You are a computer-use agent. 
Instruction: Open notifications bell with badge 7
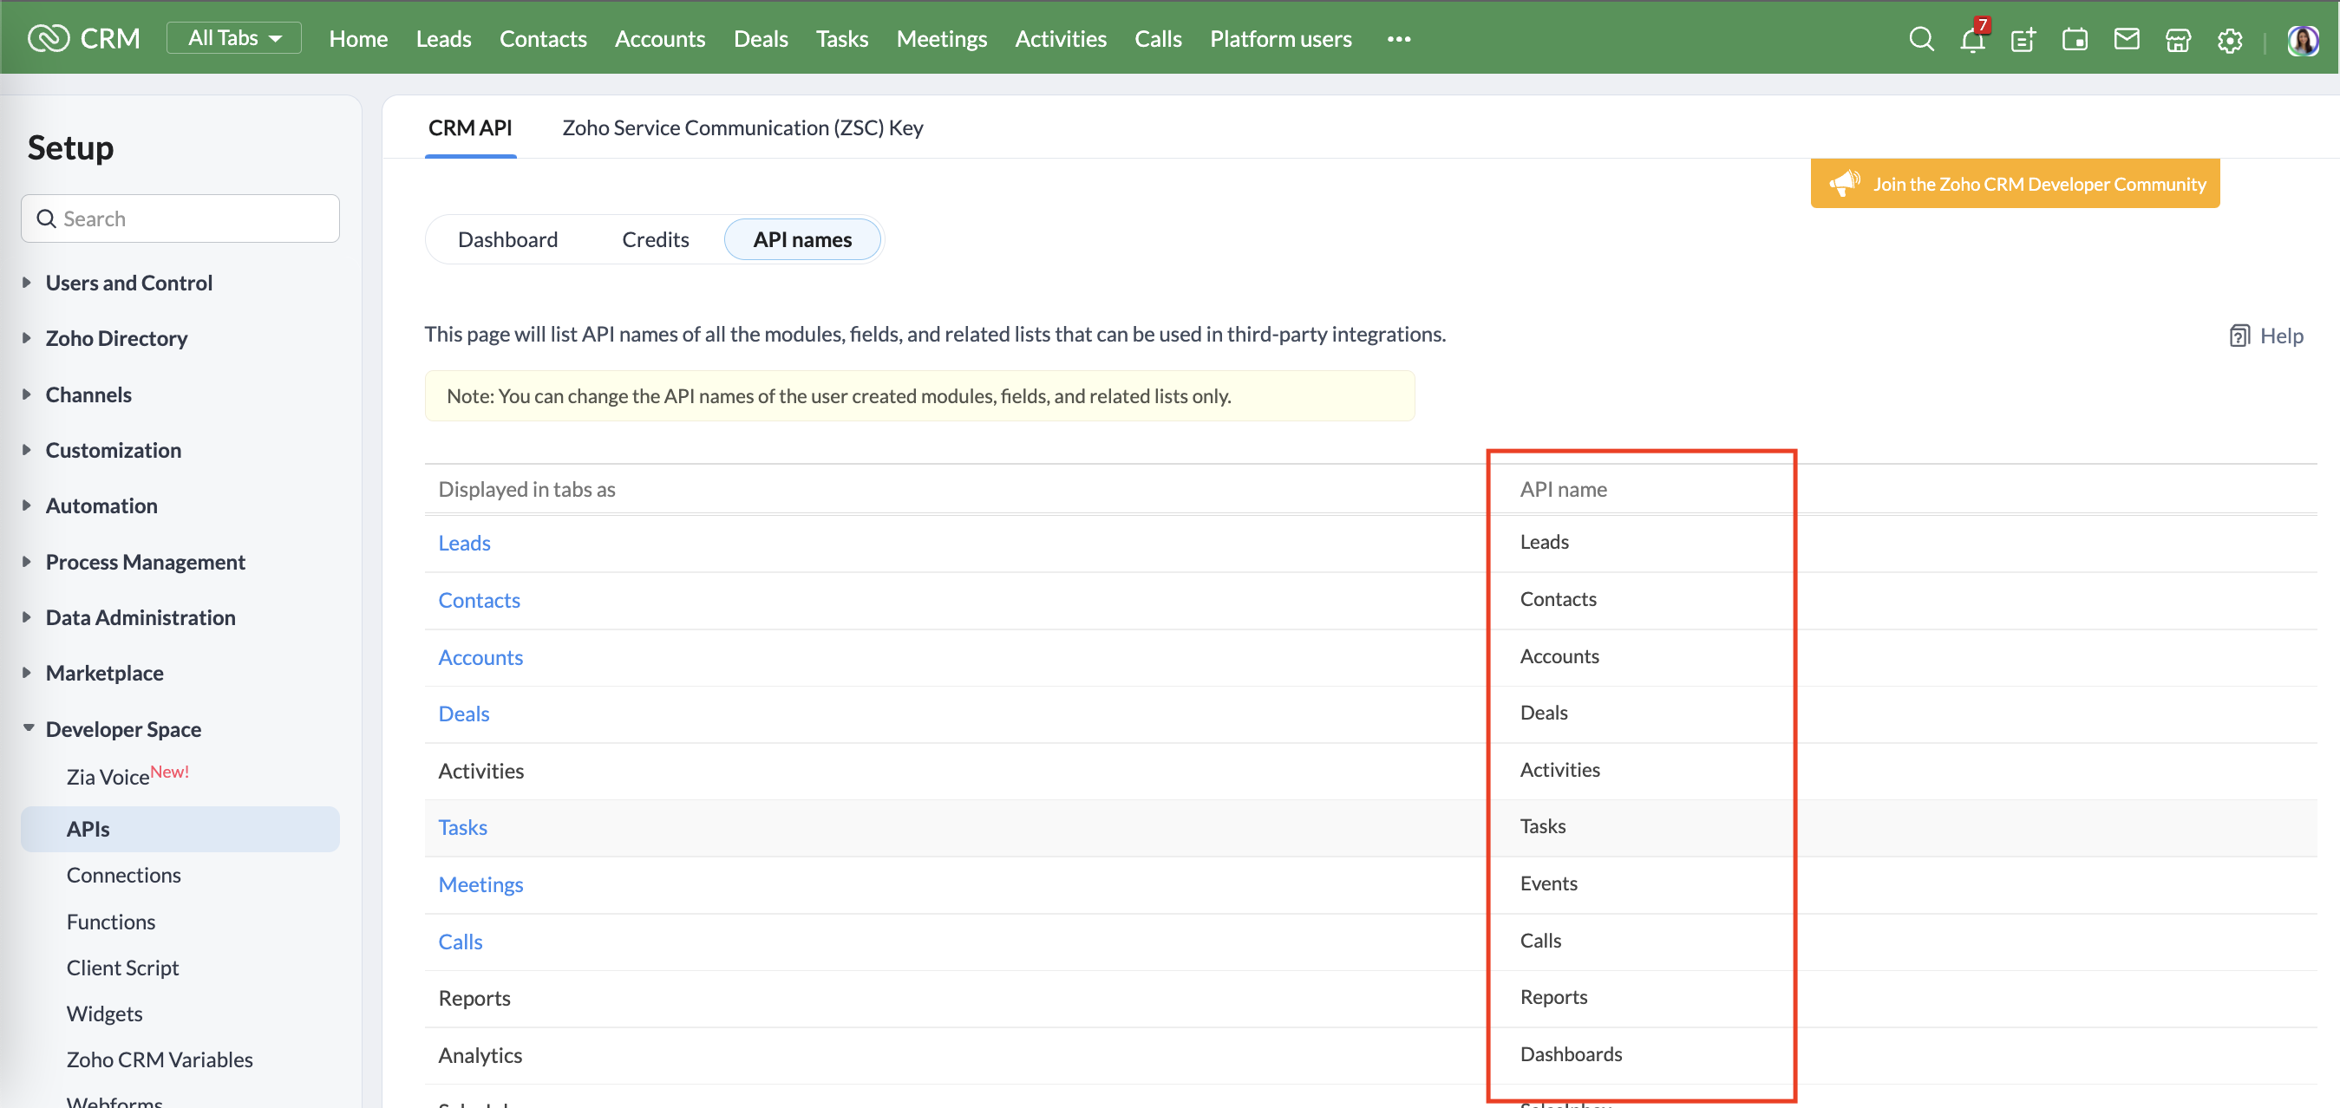(1972, 39)
